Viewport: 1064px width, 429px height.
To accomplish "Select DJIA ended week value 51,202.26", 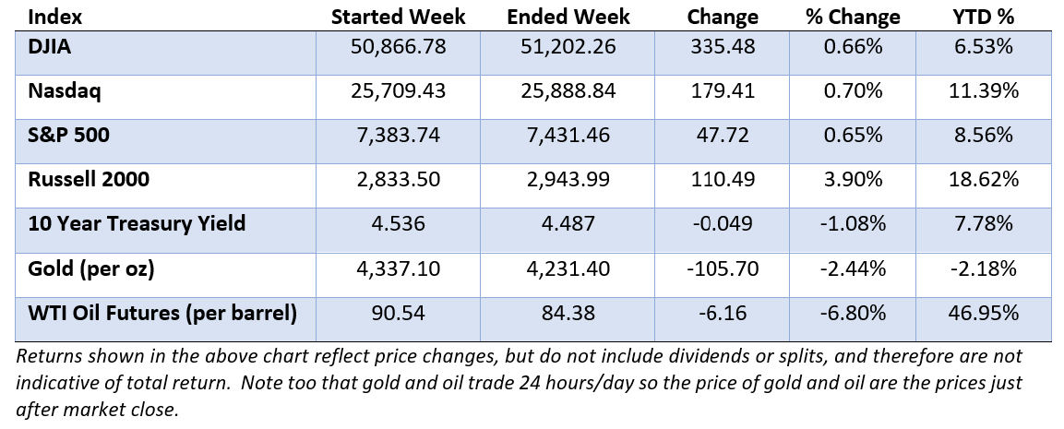I will click(568, 47).
